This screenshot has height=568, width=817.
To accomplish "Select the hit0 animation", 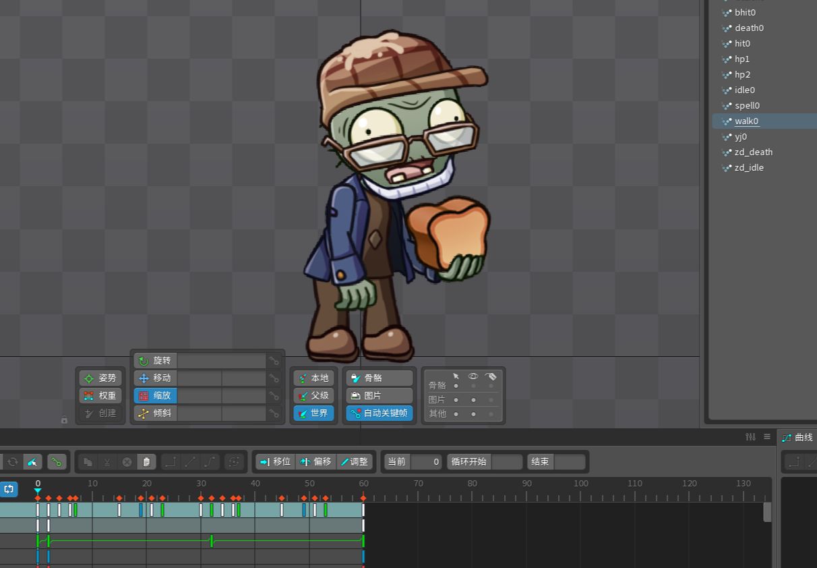I will click(x=742, y=43).
